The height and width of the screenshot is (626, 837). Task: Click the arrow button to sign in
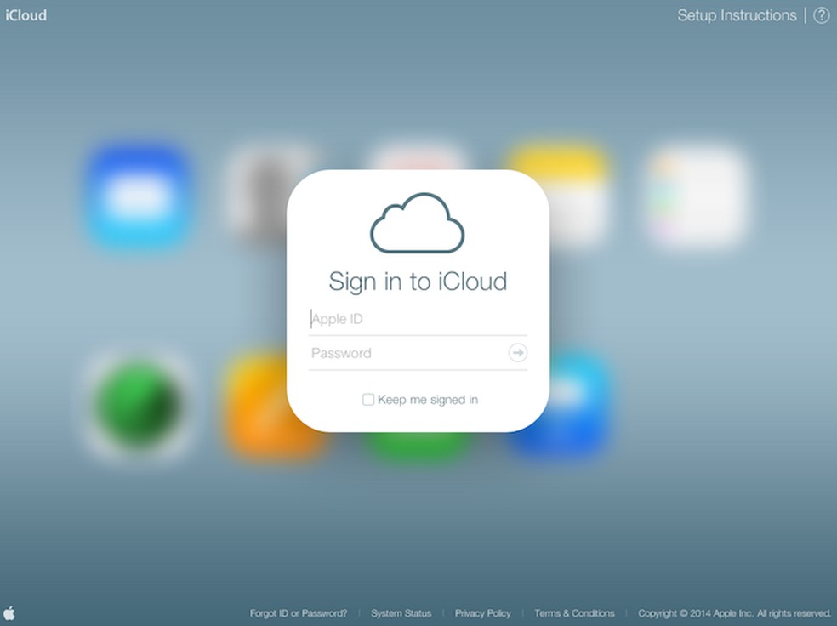517,353
